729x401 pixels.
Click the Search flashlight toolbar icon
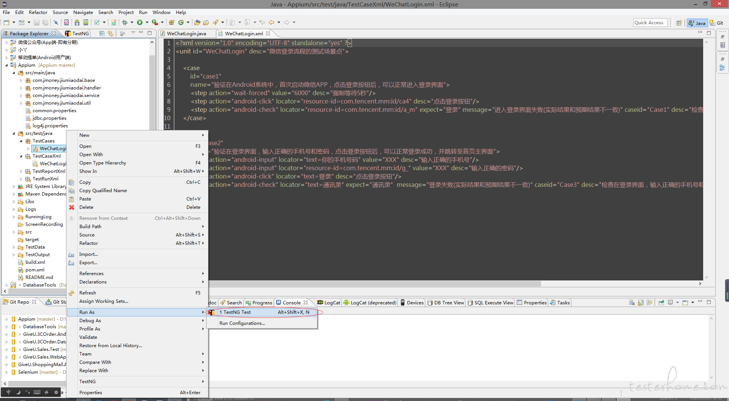tap(215, 22)
